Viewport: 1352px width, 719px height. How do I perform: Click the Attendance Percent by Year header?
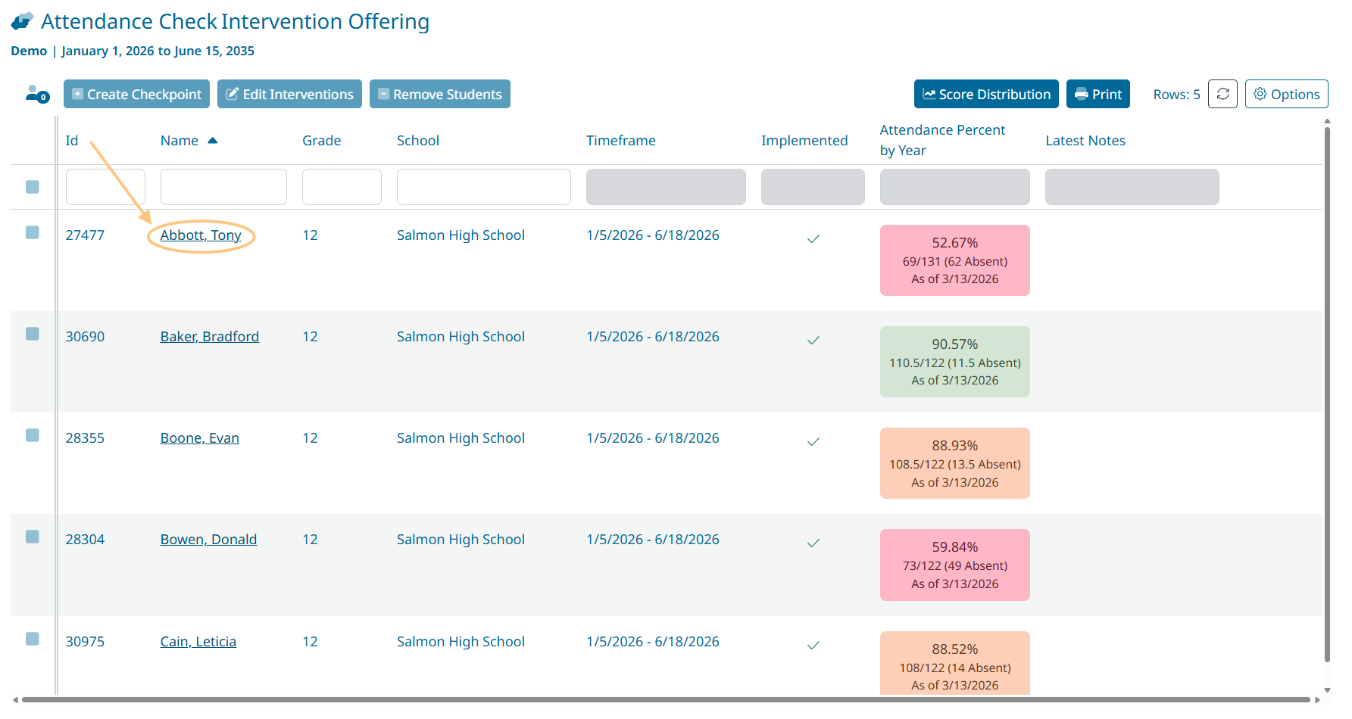pyautogui.click(x=941, y=140)
